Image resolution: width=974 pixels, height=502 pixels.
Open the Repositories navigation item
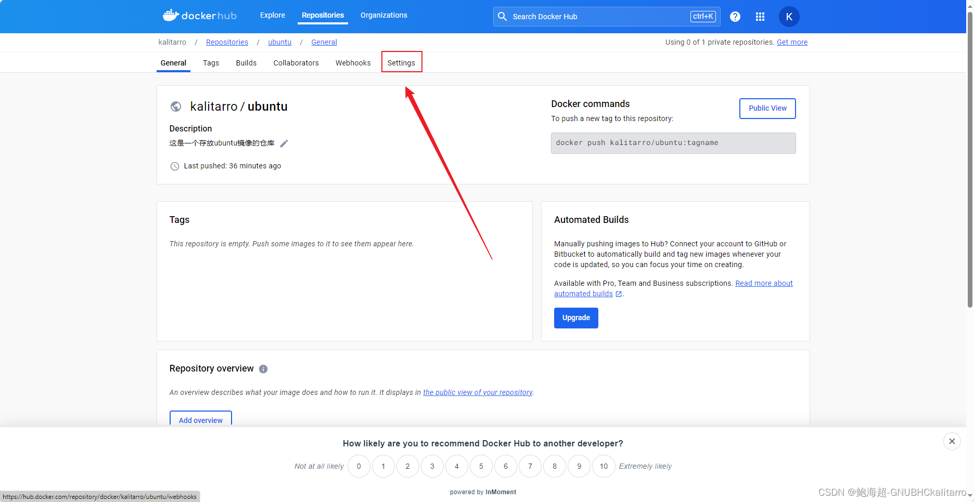pyautogui.click(x=323, y=15)
